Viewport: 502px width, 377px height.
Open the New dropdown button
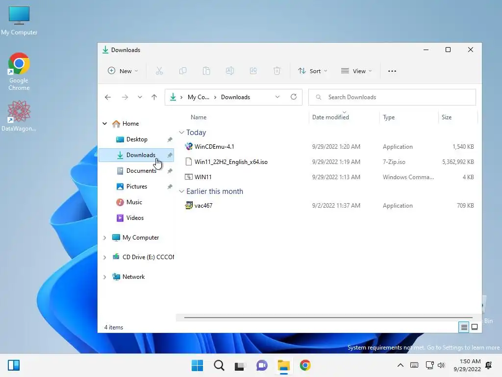(x=123, y=71)
